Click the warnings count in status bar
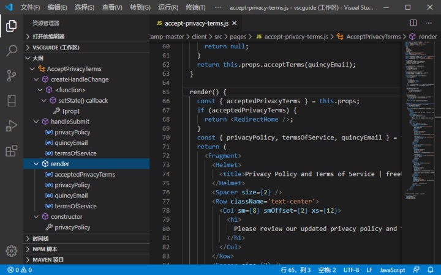This screenshot has height=275, width=441. pos(26,270)
